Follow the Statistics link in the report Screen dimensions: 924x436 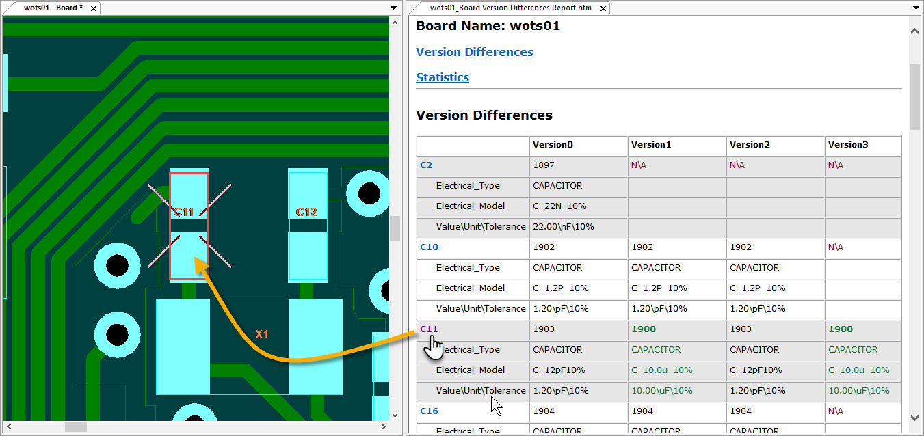coord(442,77)
